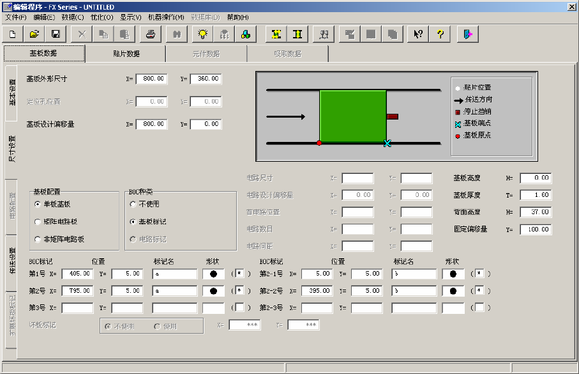Click the Save floppy disk icon
The width and height of the screenshot is (579, 374).
tap(56, 34)
